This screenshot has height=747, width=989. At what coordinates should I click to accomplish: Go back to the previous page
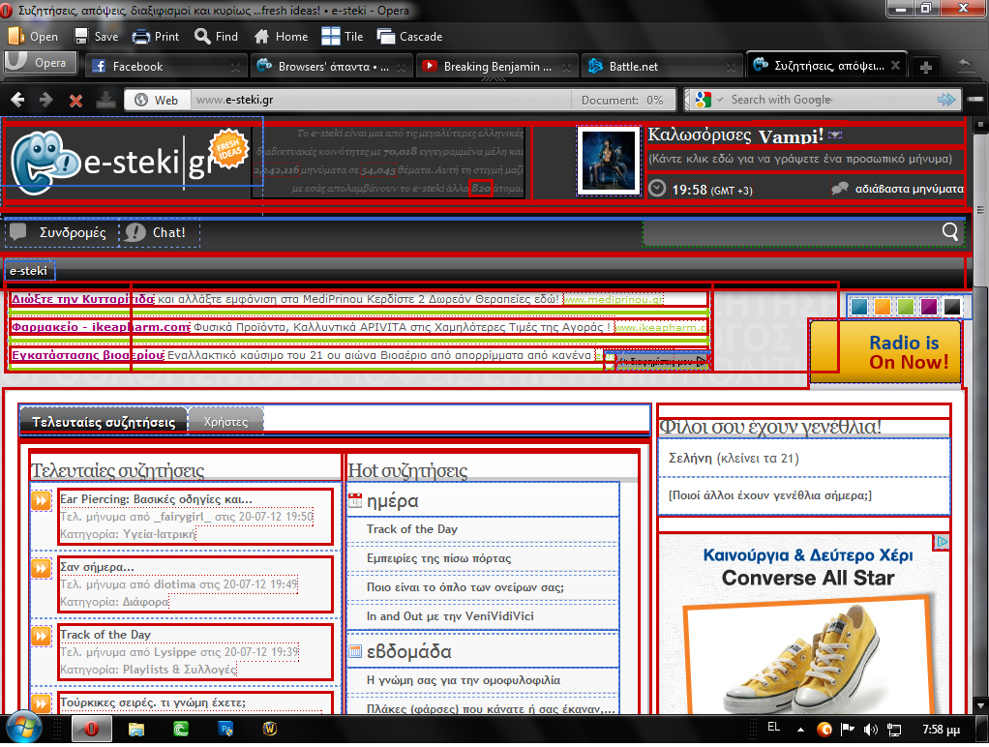(x=17, y=100)
